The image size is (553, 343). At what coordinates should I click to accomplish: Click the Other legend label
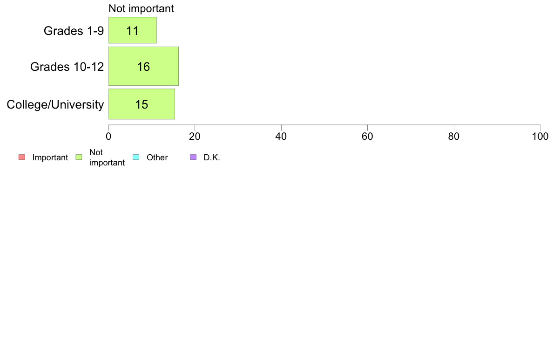(x=157, y=158)
